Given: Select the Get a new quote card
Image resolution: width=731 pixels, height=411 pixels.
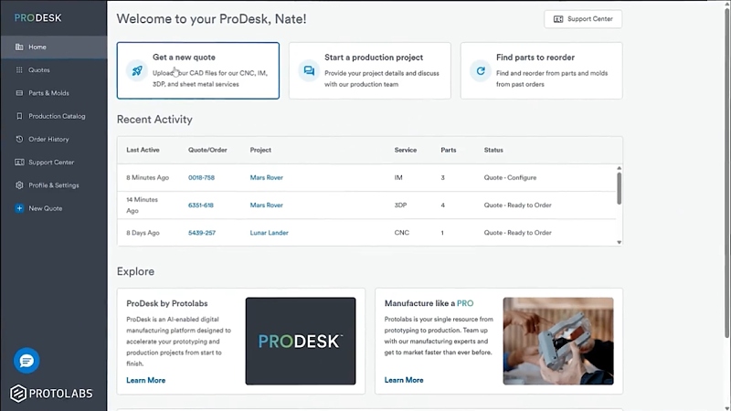Looking at the screenshot, I should click(x=198, y=71).
